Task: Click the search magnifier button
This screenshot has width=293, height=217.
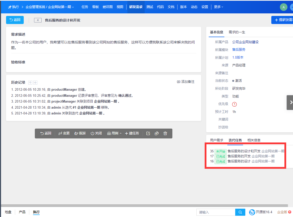Action: 240,212
